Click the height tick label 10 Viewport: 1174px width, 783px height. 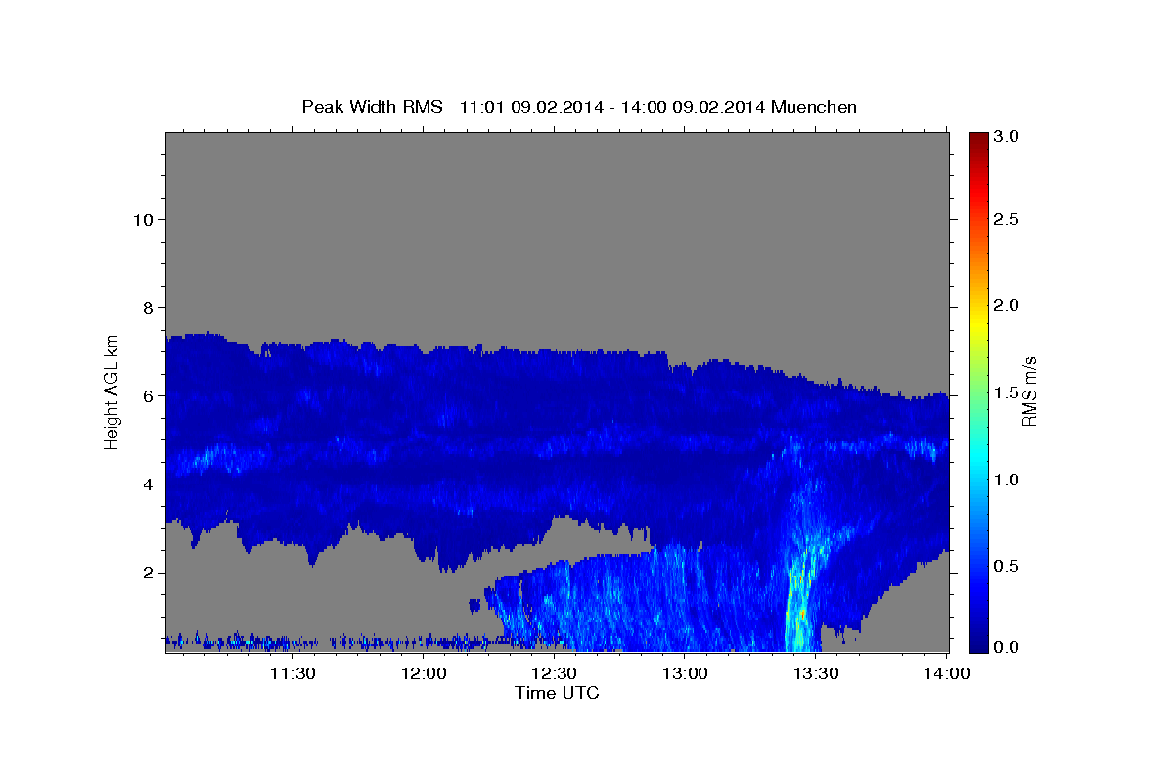[x=142, y=219]
